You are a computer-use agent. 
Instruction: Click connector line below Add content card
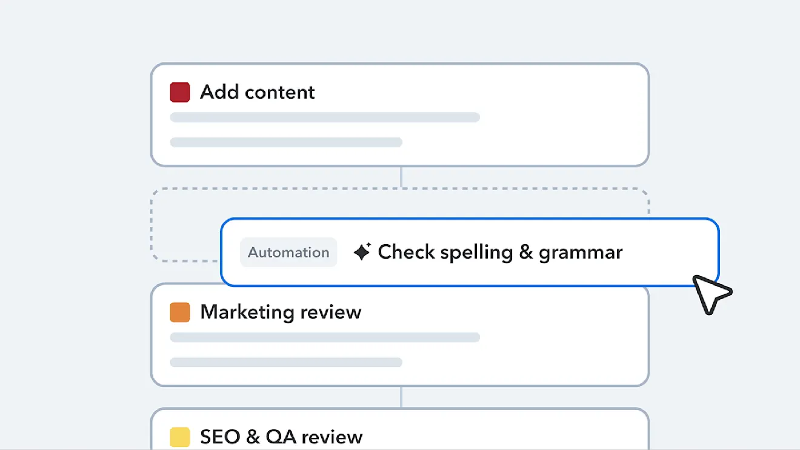pyautogui.click(x=401, y=177)
